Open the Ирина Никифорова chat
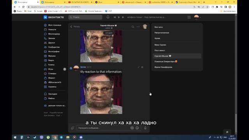 point(163,67)
